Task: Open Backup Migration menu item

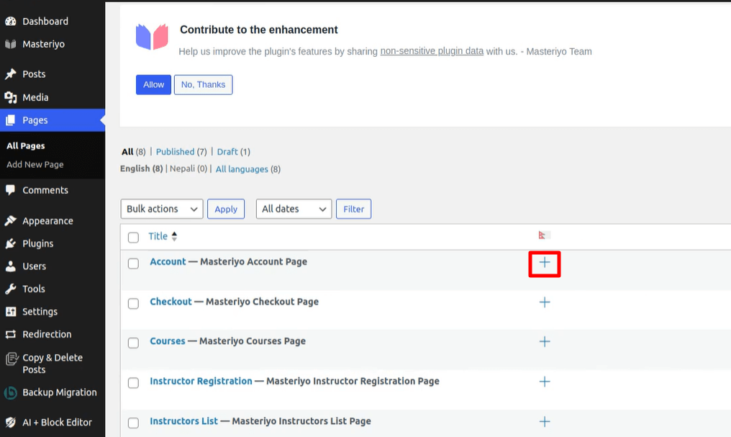Action: 60,392
